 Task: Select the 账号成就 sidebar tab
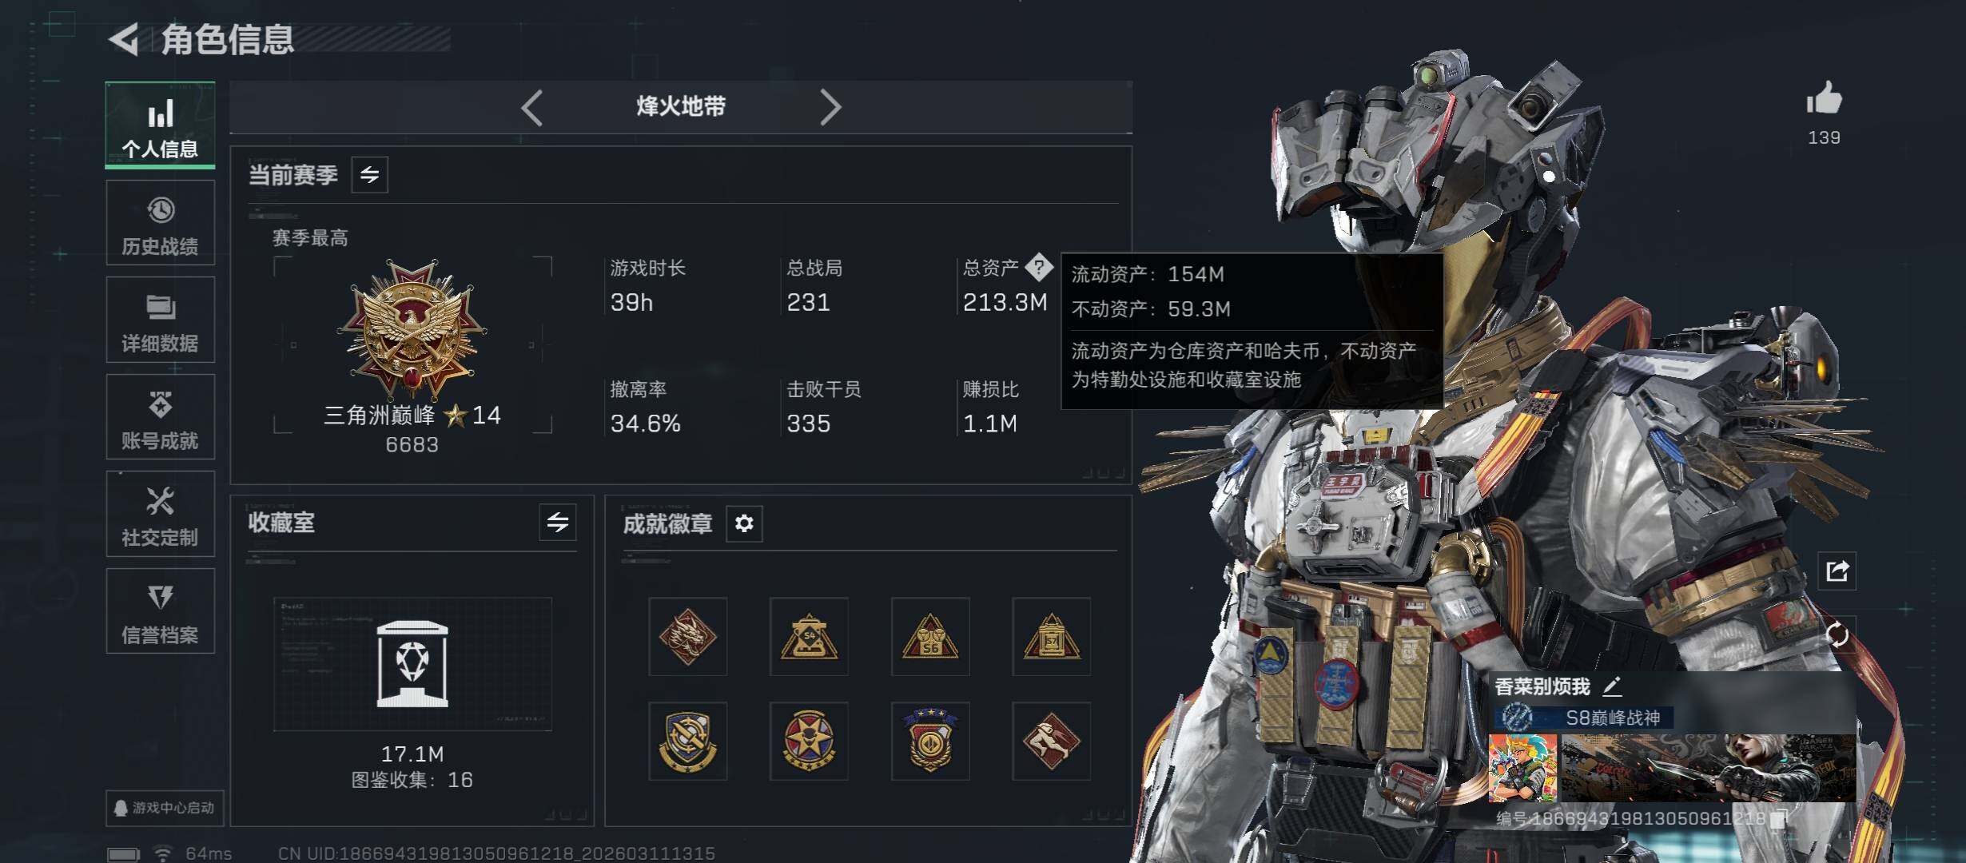pos(160,417)
